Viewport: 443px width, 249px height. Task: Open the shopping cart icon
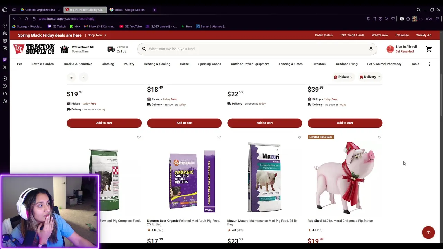click(429, 49)
